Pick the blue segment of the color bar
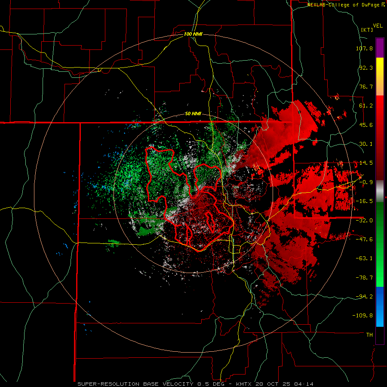387x387 pixels. click(x=380, y=307)
